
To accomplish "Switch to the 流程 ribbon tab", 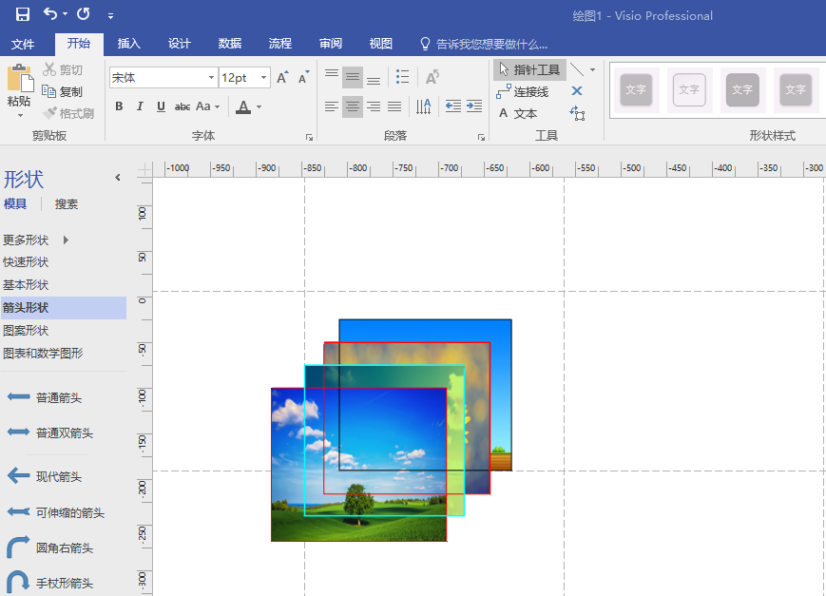I will click(279, 44).
